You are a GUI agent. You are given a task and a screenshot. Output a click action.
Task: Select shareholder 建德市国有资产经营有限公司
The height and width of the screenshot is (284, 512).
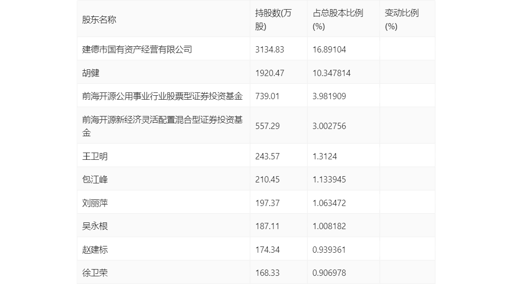(x=137, y=50)
